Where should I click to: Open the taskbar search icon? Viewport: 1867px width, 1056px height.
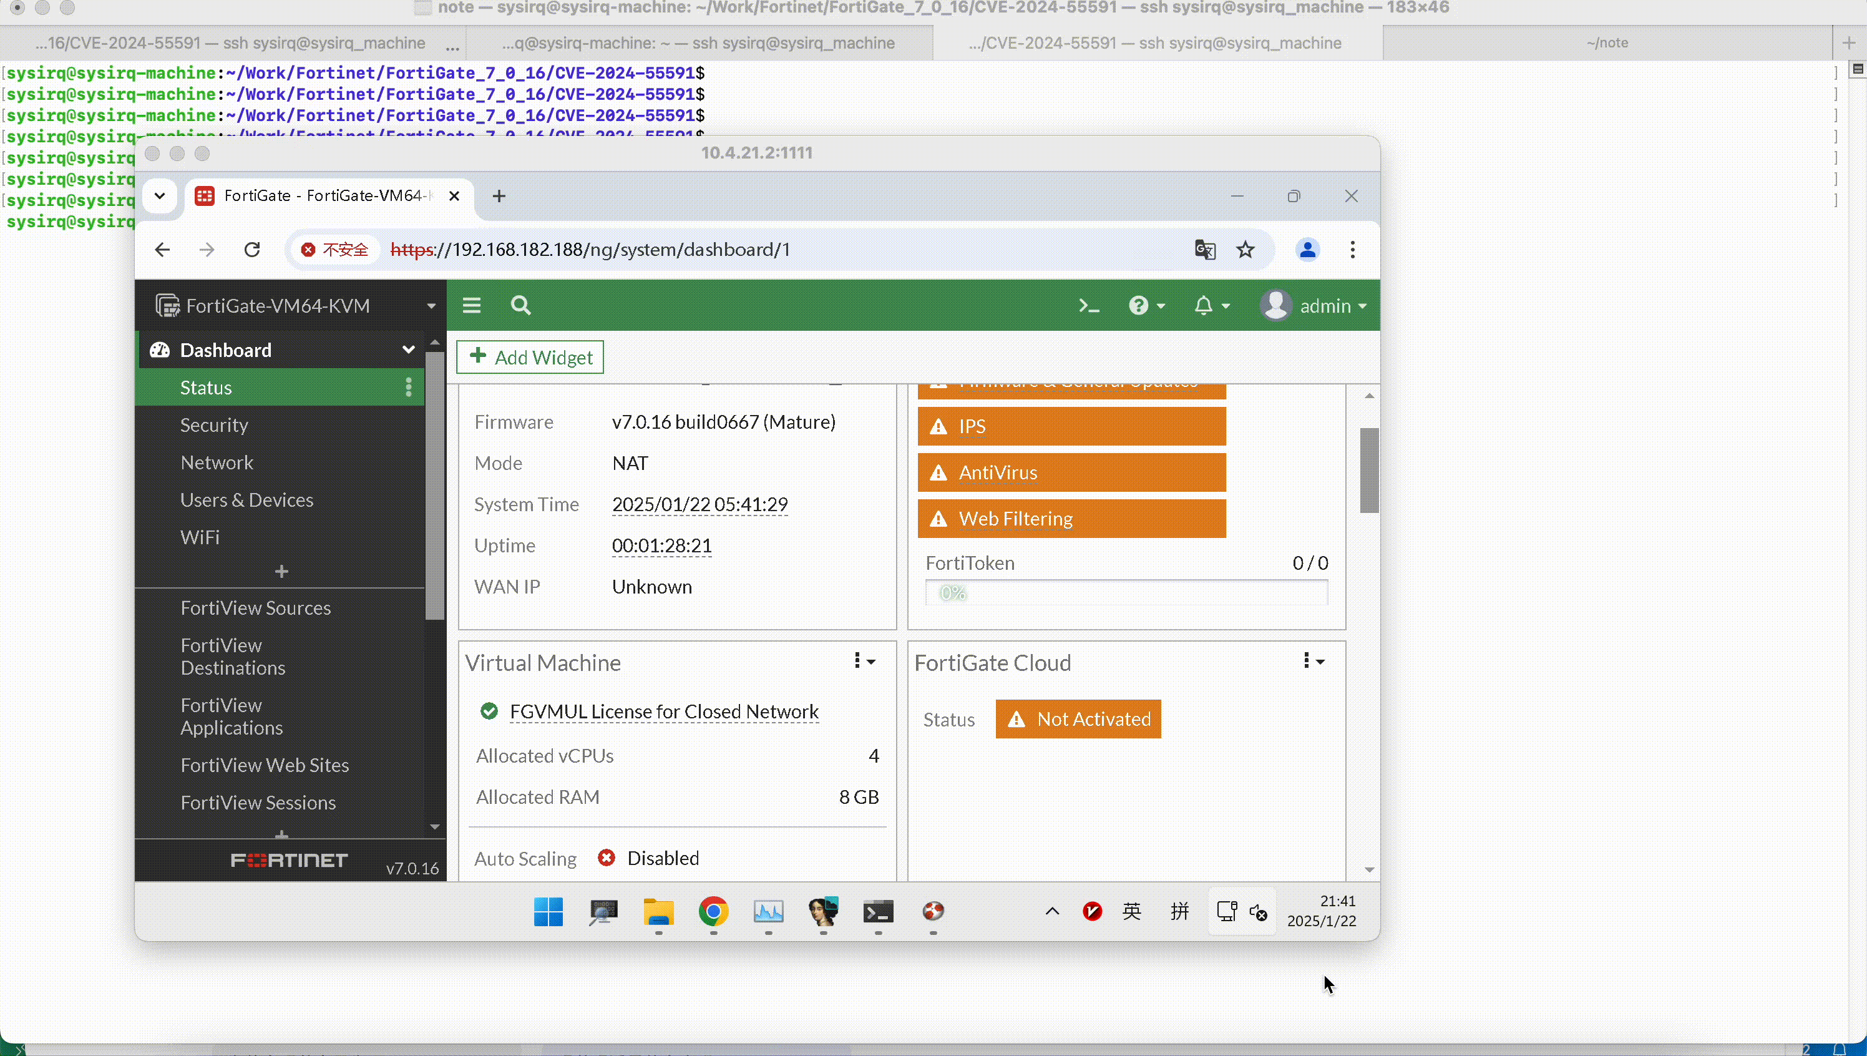(603, 912)
